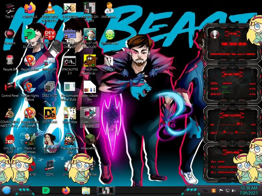The height and width of the screenshot is (196, 262).
Task: Open the Start orb on the taskbar
Action: pyautogui.click(x=6, y=191)
